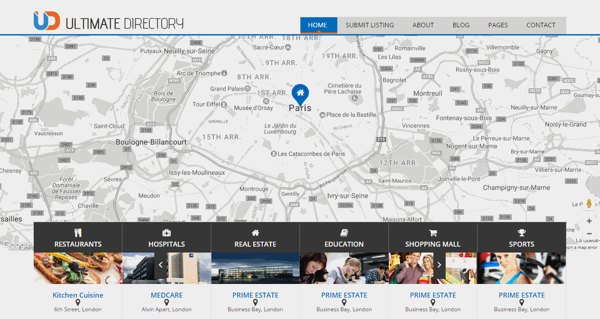Open the Kitchen Cuisine listing link
The width and height of the screenshot is (600, 319).
[x=78, y=295]
